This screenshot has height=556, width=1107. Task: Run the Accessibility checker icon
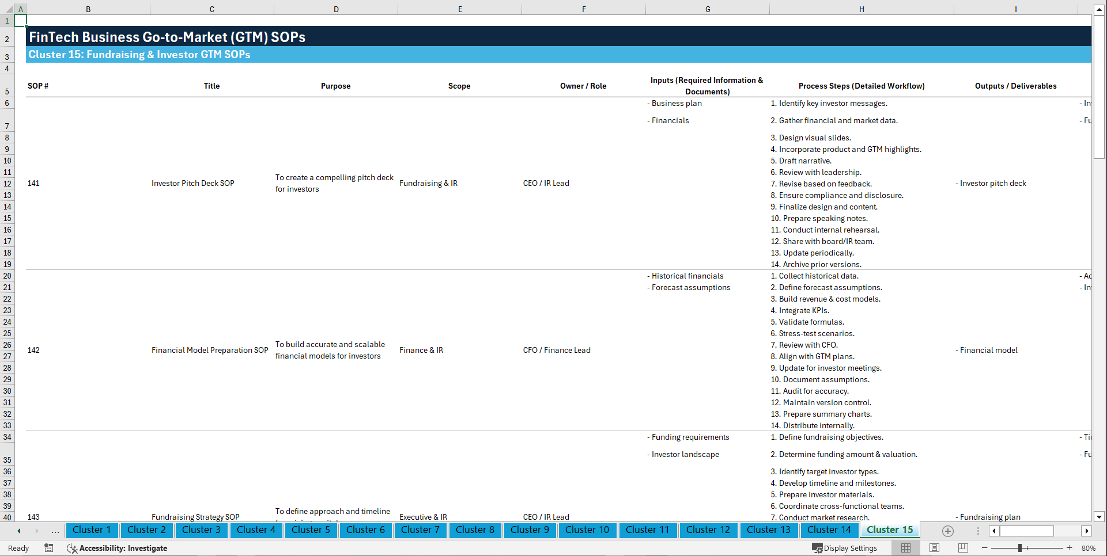coord(72,549)
